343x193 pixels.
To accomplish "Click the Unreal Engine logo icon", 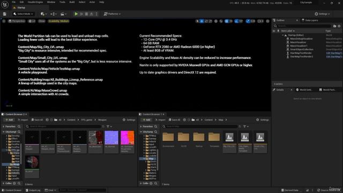I will tap(5, 4).
